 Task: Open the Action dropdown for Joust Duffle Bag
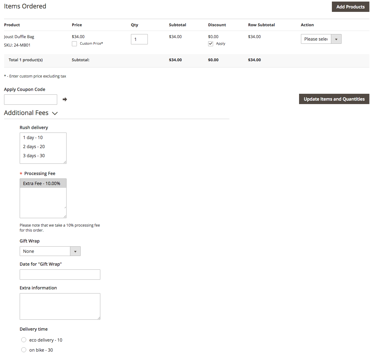pos(321,39)
